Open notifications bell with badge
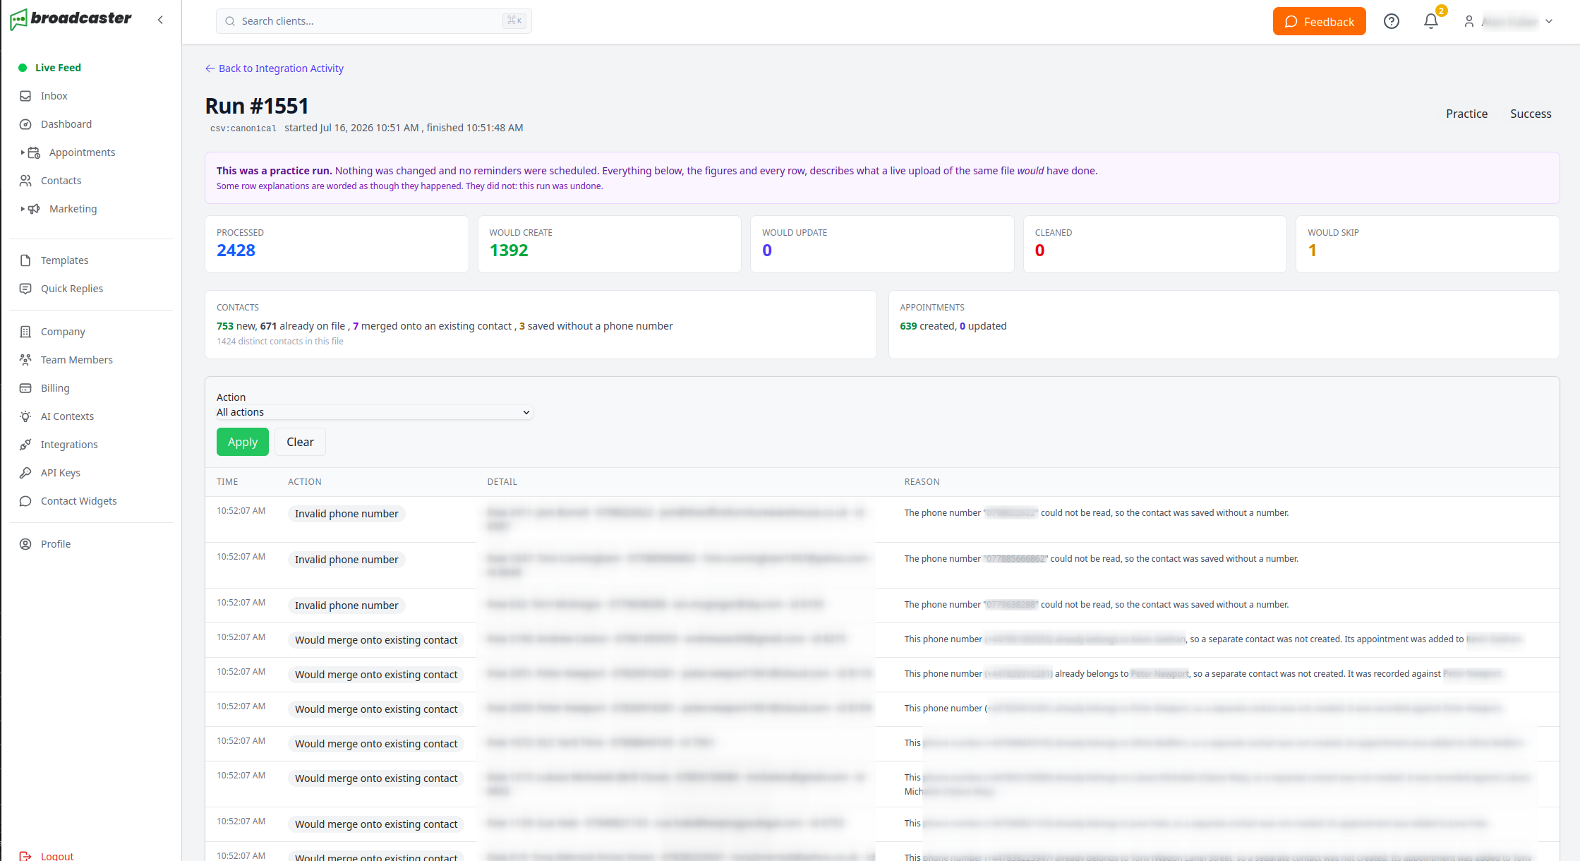This screenshot has height=861, width=1580. pos(1432,21)
